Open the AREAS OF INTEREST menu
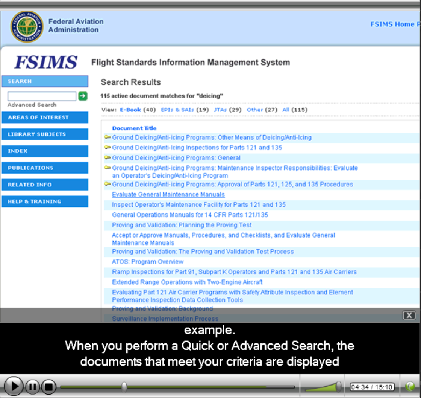 (x=45, y=117)
